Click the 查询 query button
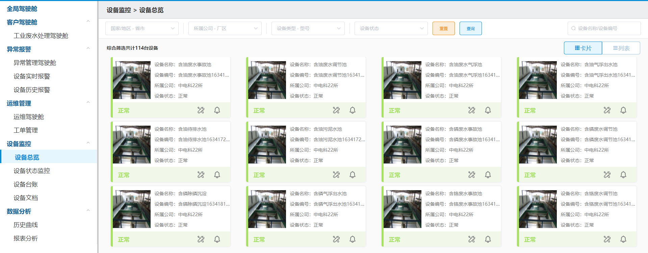648x253 pixels. [x=471, y=28]
